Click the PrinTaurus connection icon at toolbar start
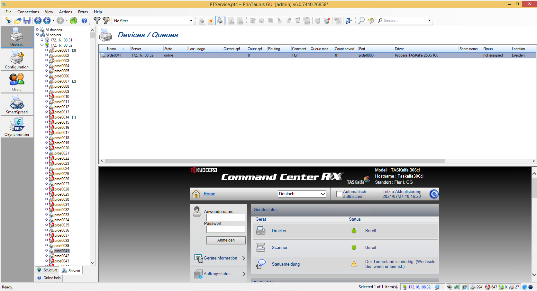The image size is (537, 291). 9,21
